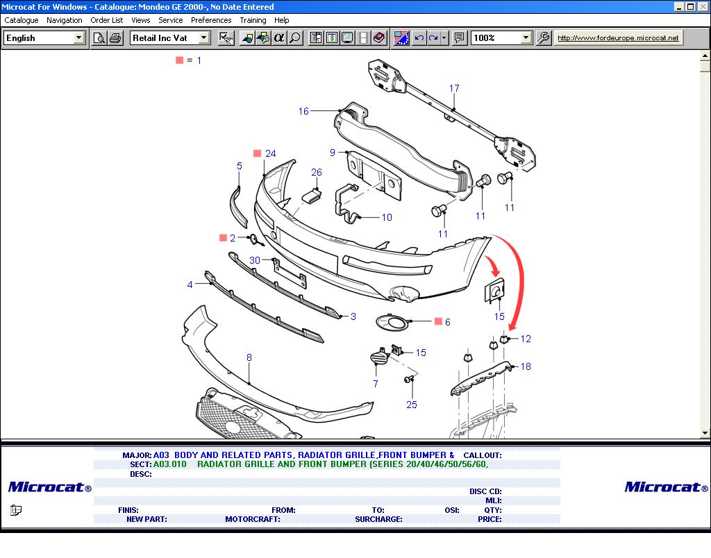The width and height of the screenshot is (711, 558).
Task: Click the print preview icon
Action: [99, 38]
